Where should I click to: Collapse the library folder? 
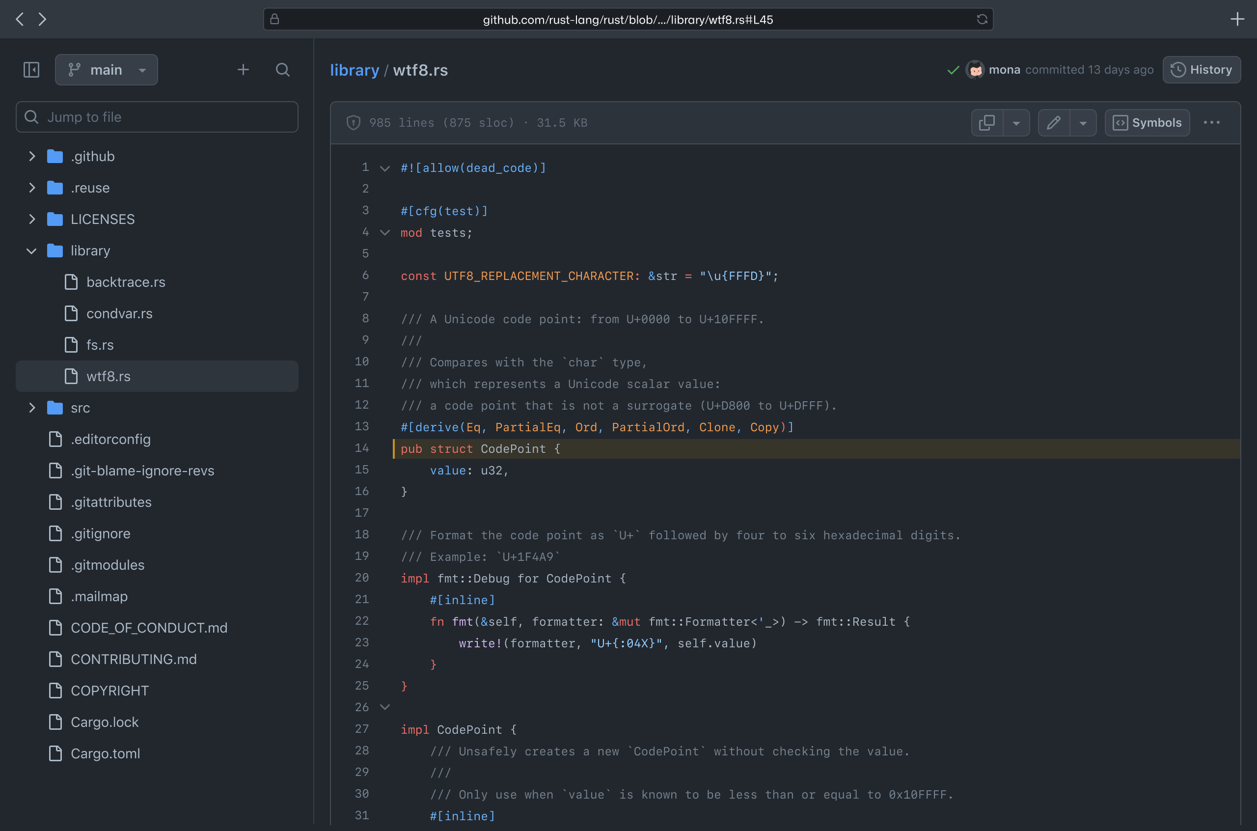[32, 250]
